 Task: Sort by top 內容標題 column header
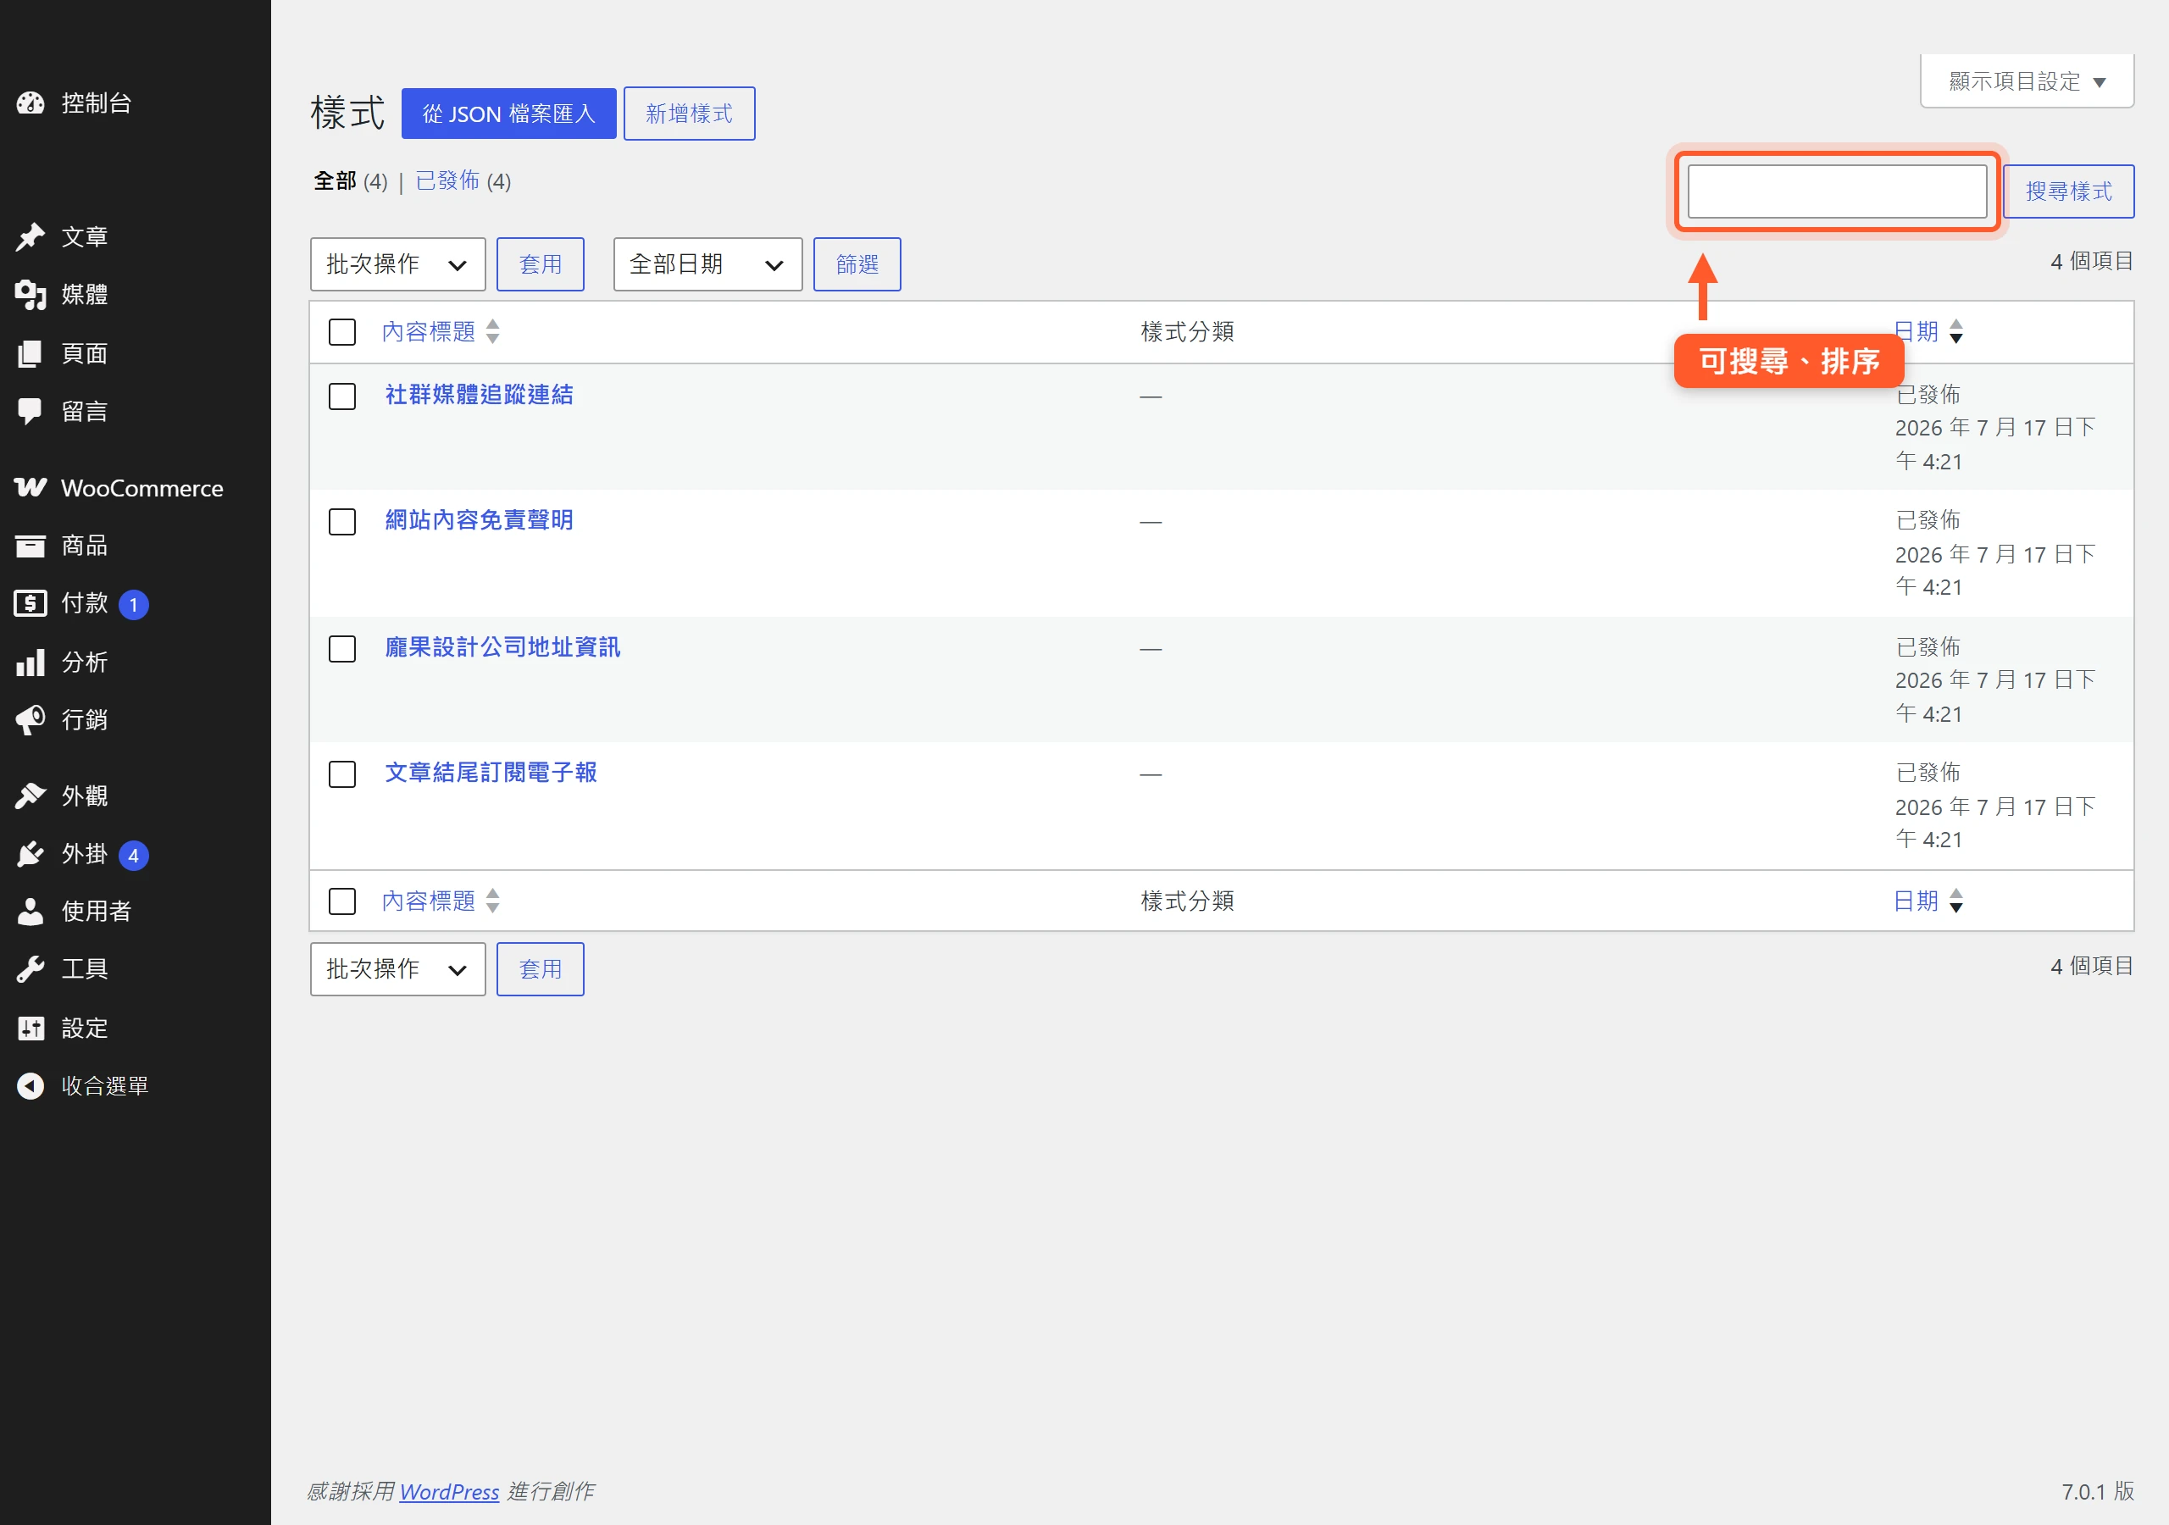(429, 331)
